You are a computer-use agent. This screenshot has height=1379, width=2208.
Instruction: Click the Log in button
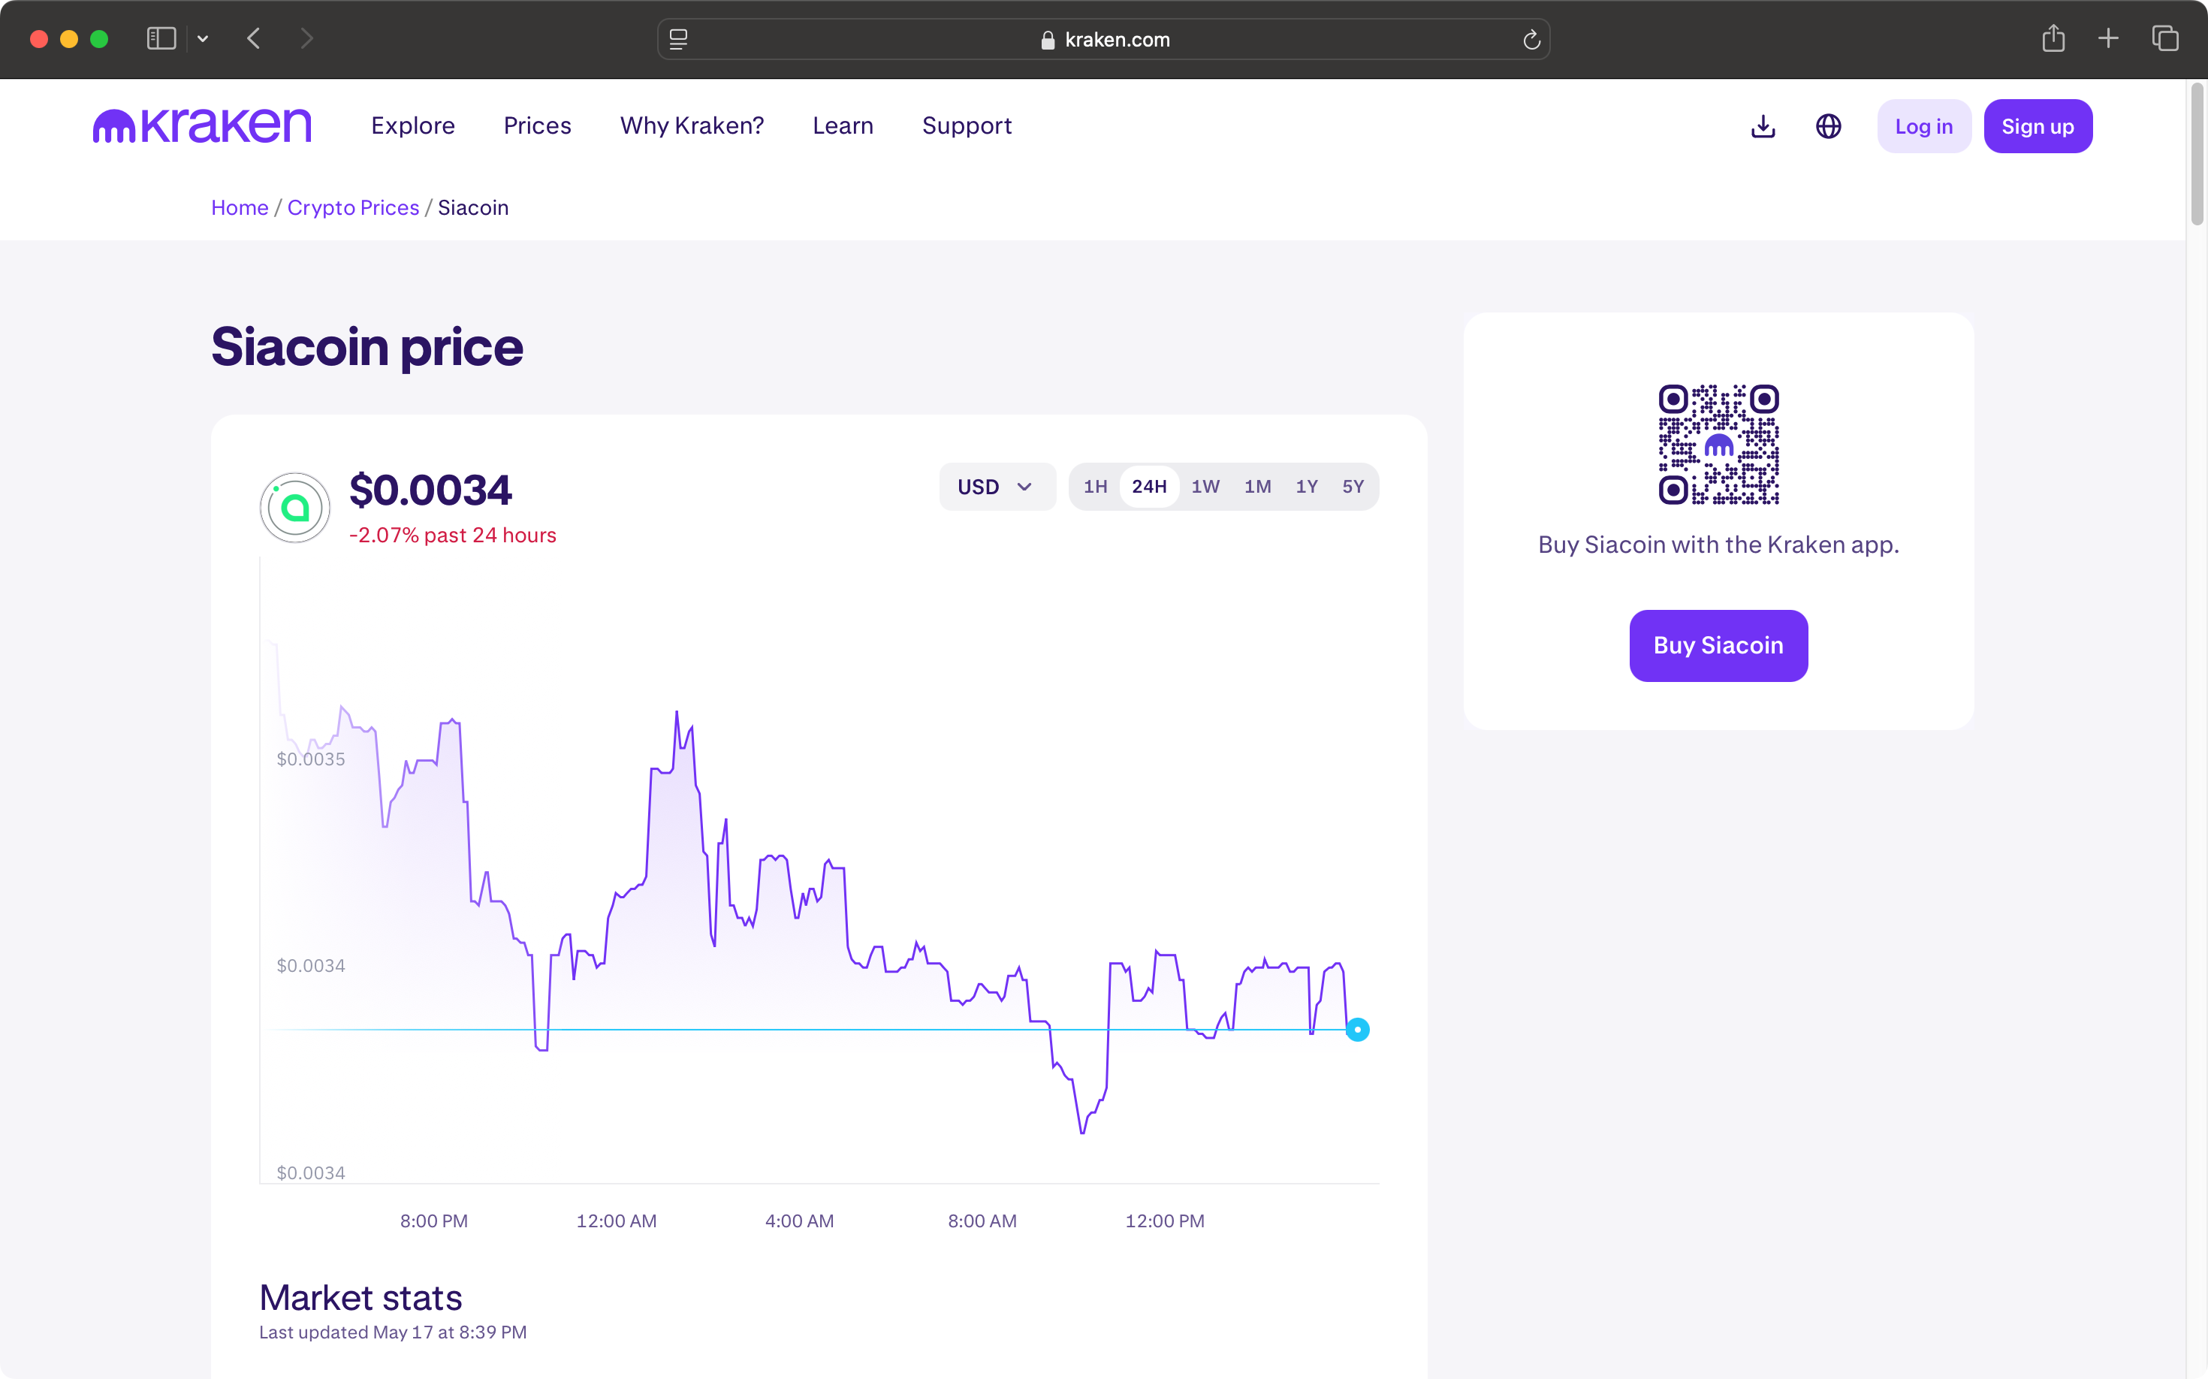tap(1923, 126)
